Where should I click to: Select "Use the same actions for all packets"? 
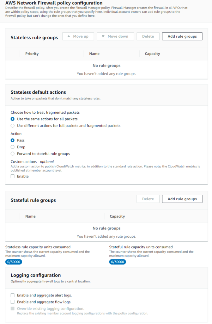pos(12,119)
